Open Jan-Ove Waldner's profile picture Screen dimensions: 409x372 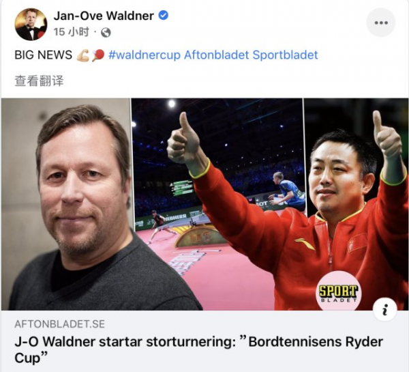coord(31,24)
